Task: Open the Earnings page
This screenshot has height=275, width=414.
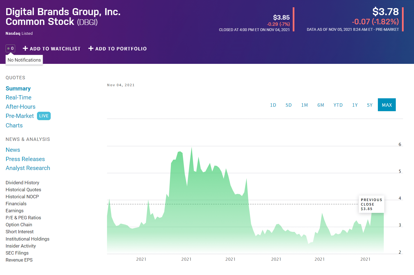Action: [x=15, y=211]
